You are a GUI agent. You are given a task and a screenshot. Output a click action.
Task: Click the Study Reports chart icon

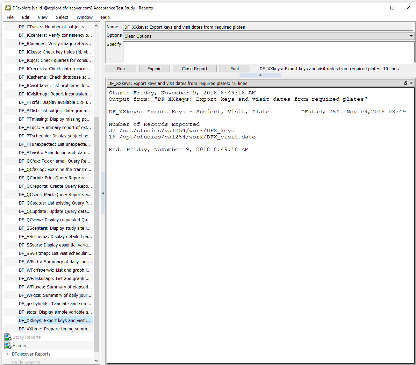tap(8, 337)
